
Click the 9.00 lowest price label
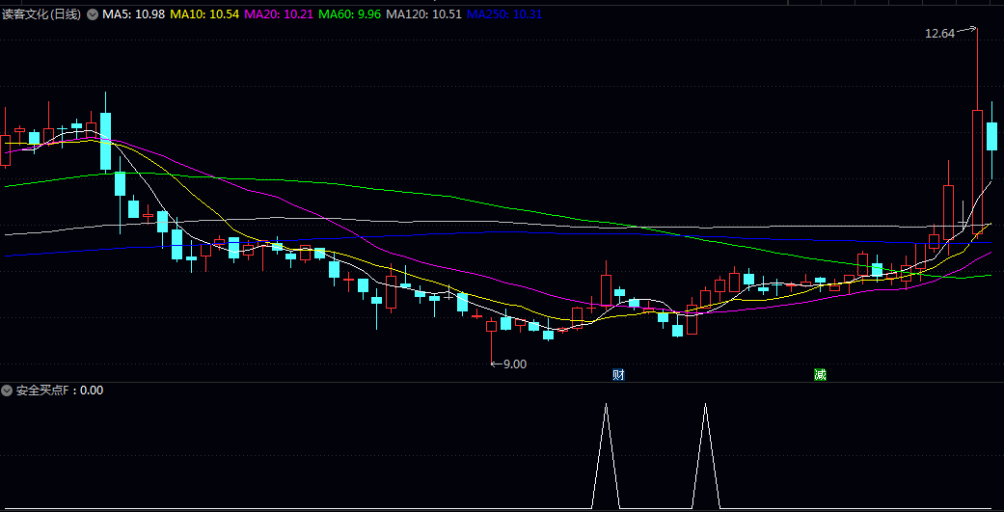tap(514, 364)
